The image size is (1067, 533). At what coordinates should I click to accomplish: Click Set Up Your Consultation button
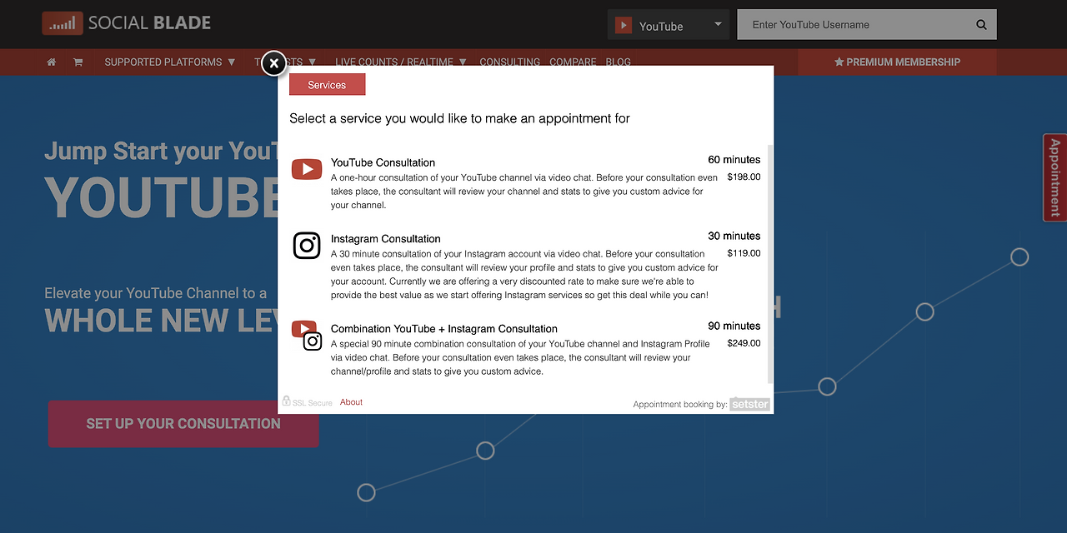click(x=183, y=424)
